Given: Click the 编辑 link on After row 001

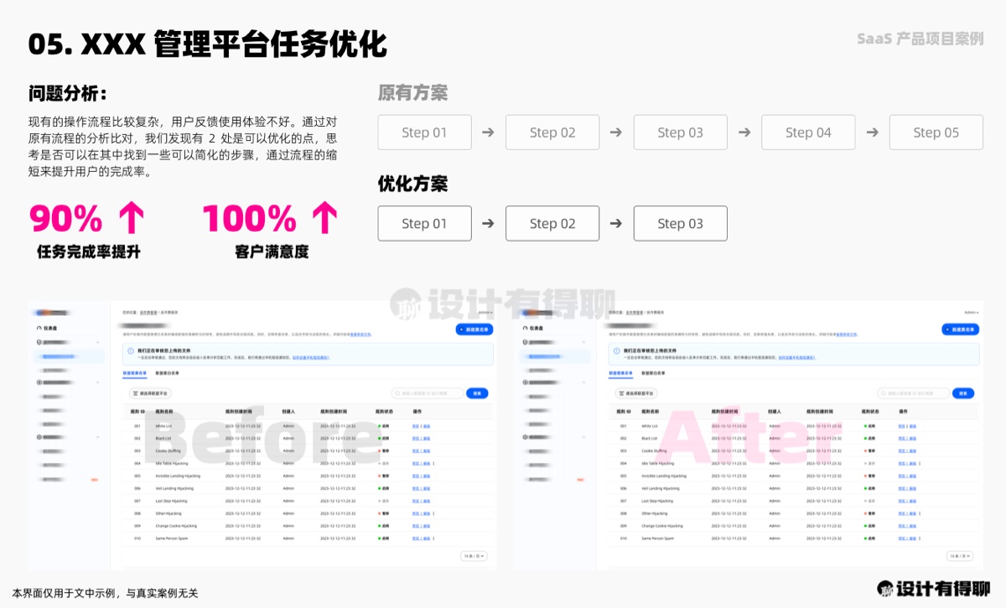Looking at the screenshot, I should pos(913,426).
